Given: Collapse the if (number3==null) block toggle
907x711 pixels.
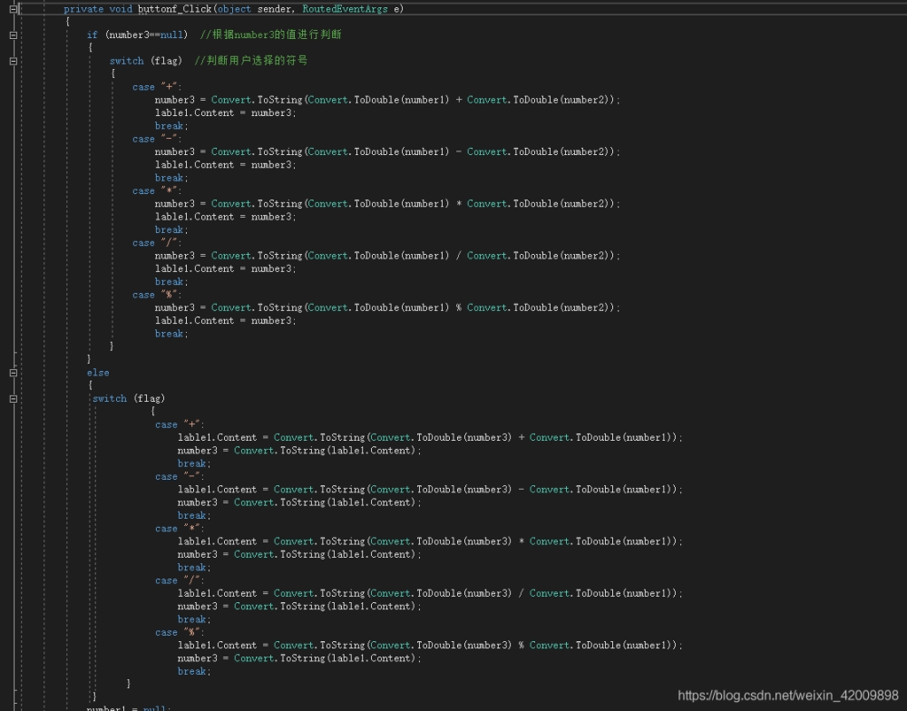Looking at the screenshot, I should pos(14,34).
